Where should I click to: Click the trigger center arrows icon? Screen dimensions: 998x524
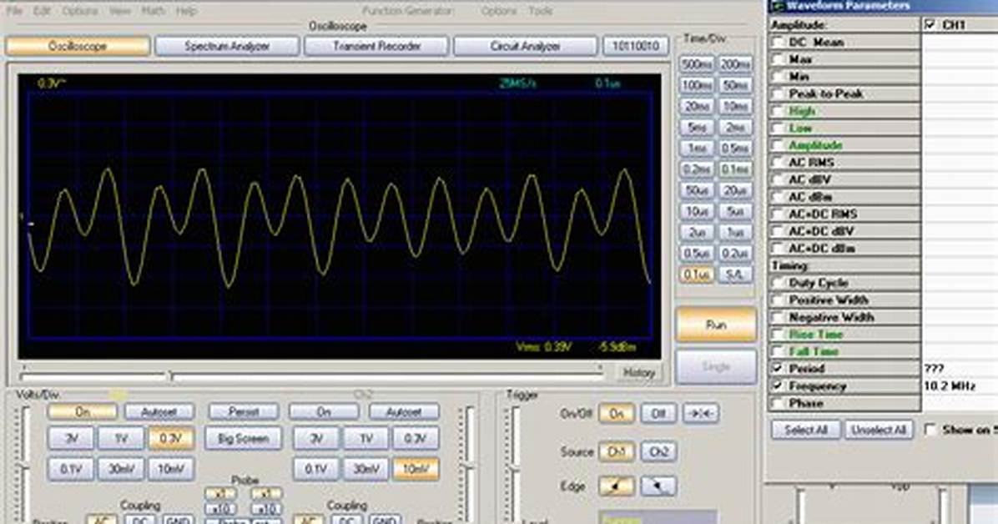[701, 413]
